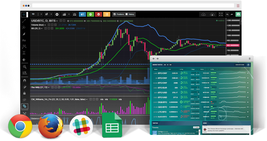Screen dimensions: 267x141
Task: Select the text annotation tool
Action: (x=24, y=40)
